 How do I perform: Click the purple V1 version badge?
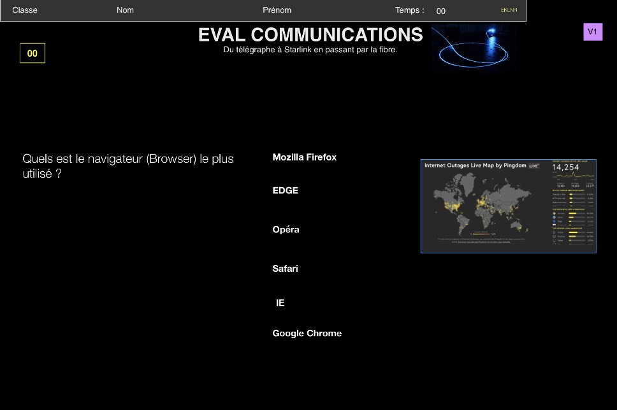click(593, 32)
